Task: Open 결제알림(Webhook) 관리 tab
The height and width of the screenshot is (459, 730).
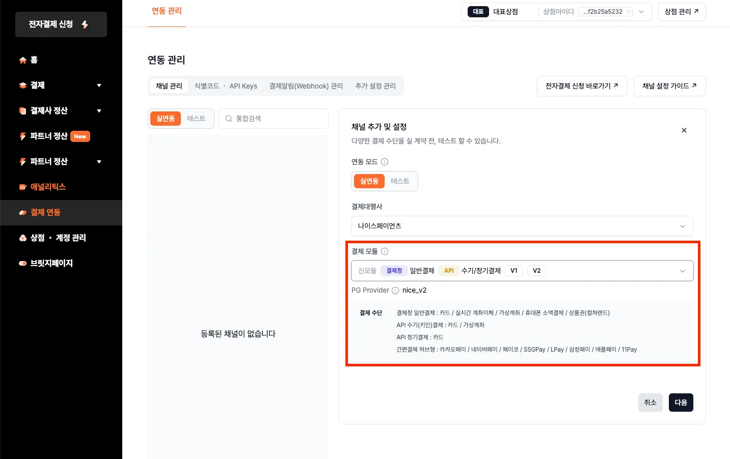Action: [306, 86]
